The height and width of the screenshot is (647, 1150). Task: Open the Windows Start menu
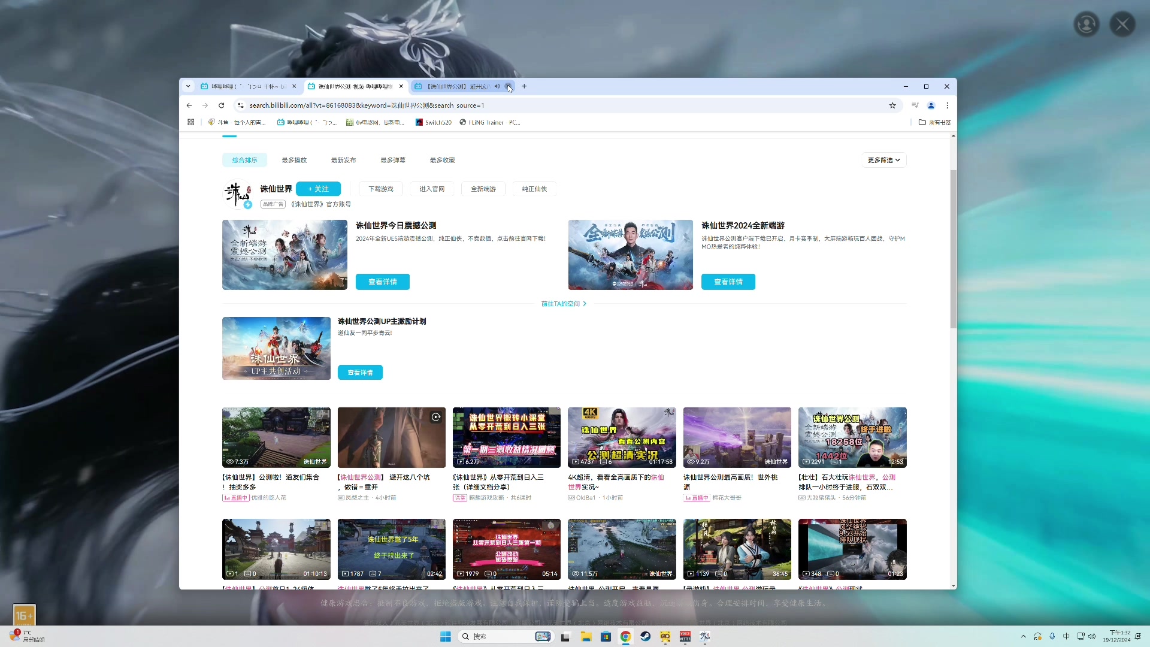pos(446,636)
